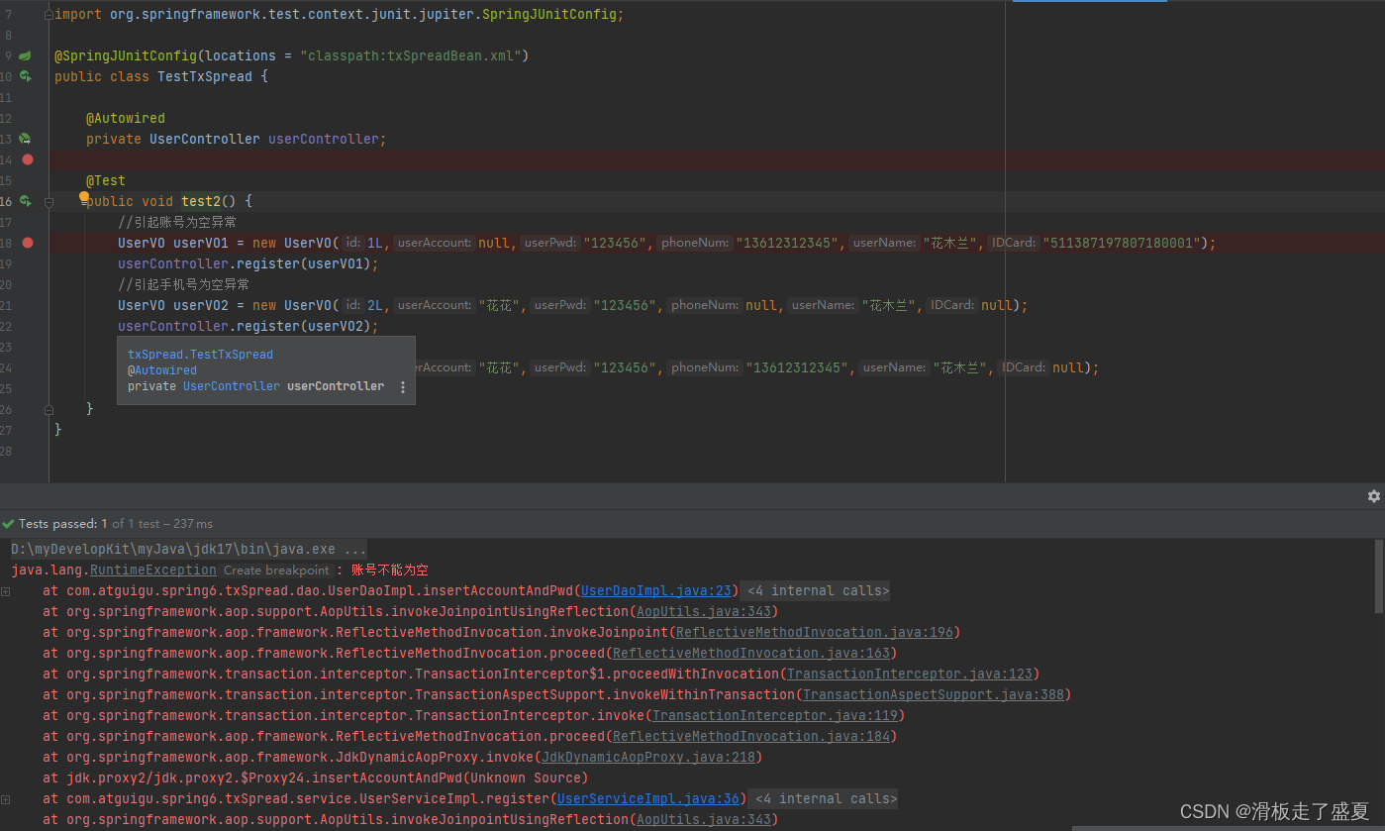Click the Create breakpoint button
Screen dimensions: 1385x831
coord(275,571)
